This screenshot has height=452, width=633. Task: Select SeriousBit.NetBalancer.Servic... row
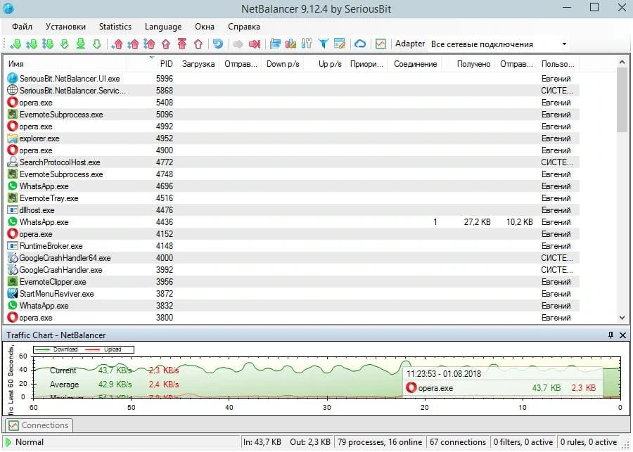coord(293,91)
